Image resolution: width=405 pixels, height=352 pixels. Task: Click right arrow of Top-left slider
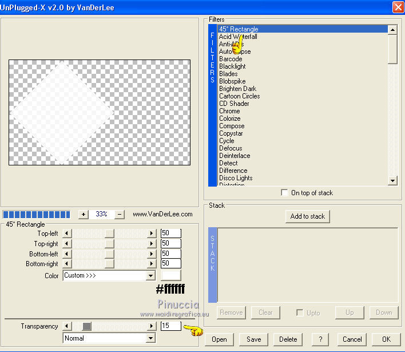[152, 234]
